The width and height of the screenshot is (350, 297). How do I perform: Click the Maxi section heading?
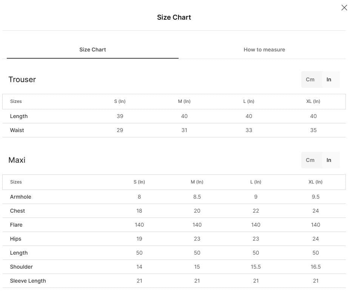pyautogui.click(x=17, y=160)
